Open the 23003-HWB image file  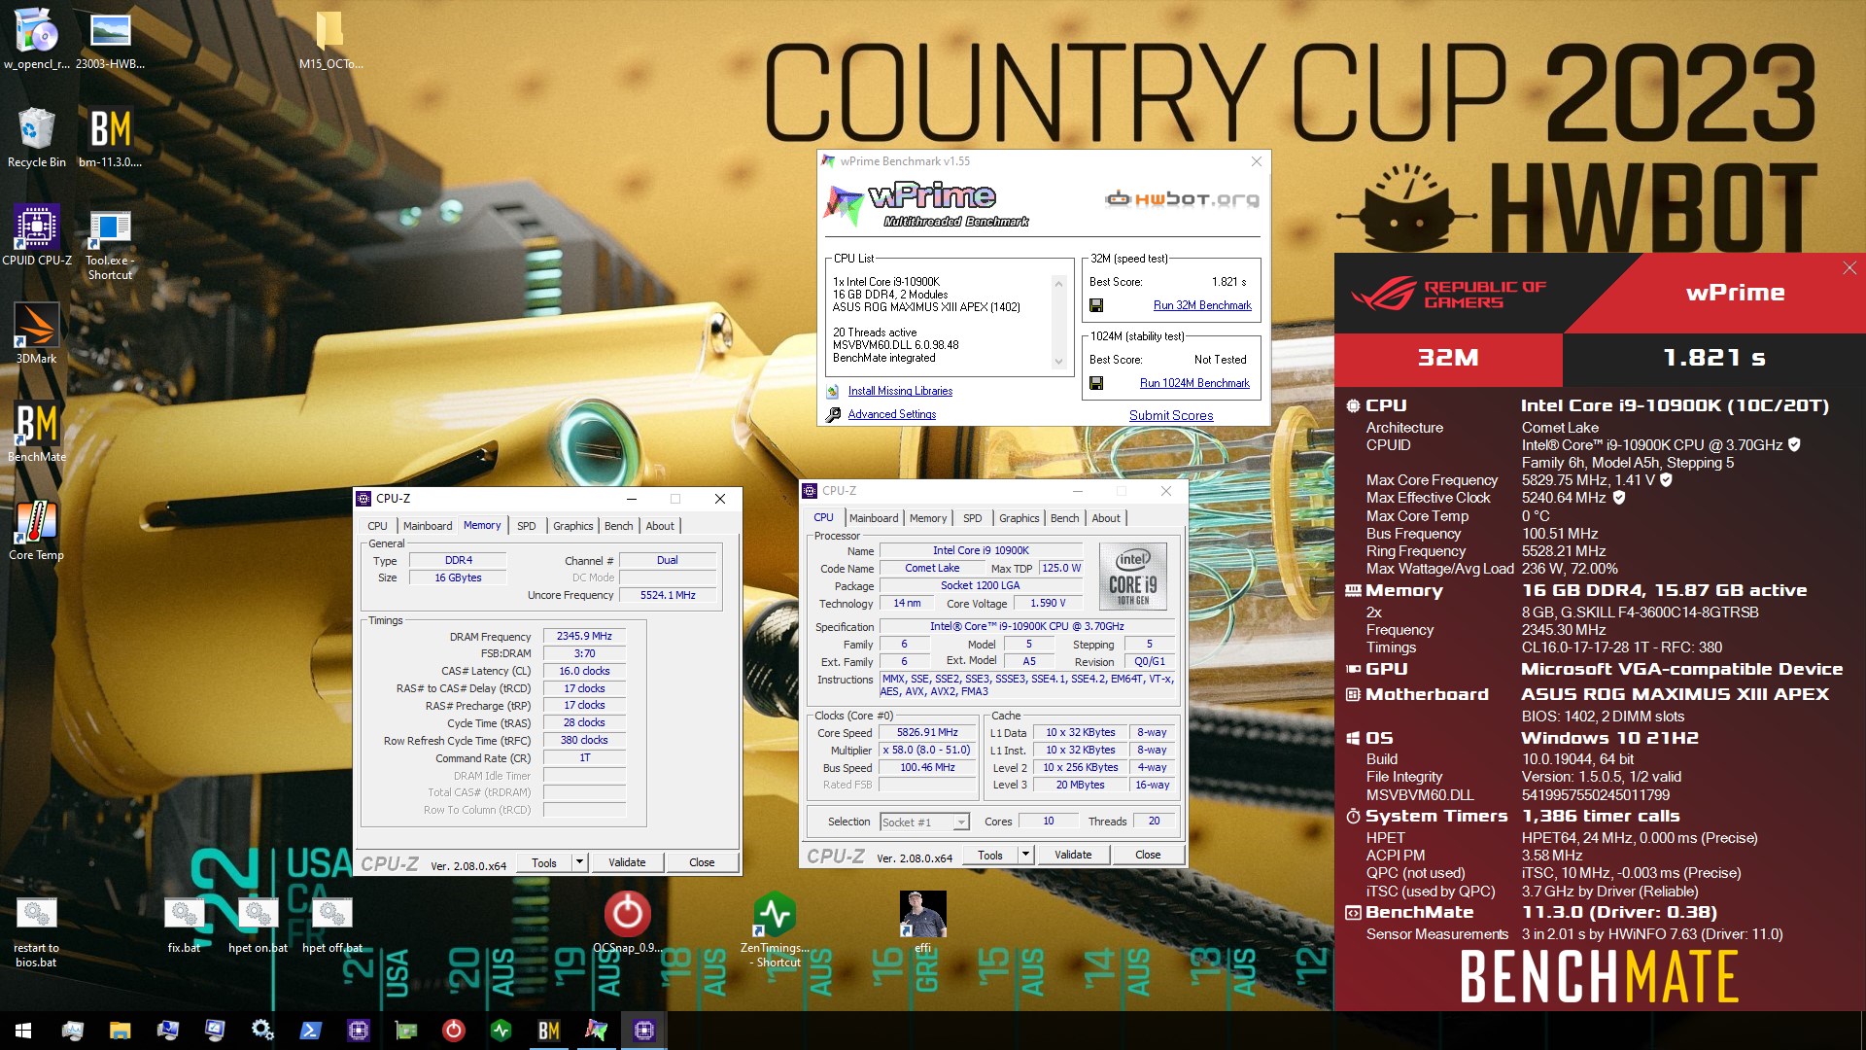pyautogui.click(x=110, y=39)
